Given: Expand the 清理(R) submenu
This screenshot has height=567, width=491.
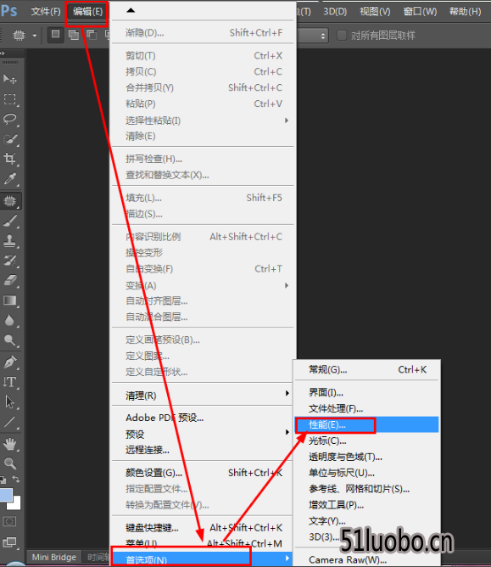Looking at the screenshot, I should click(x=203, y=396).
